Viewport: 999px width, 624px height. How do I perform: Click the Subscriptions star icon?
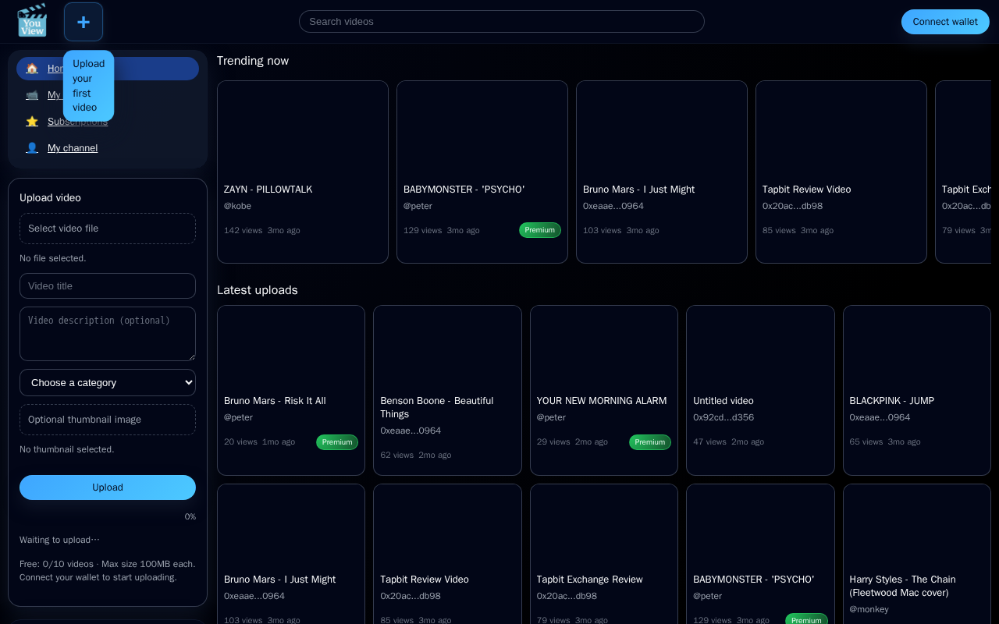32,122
